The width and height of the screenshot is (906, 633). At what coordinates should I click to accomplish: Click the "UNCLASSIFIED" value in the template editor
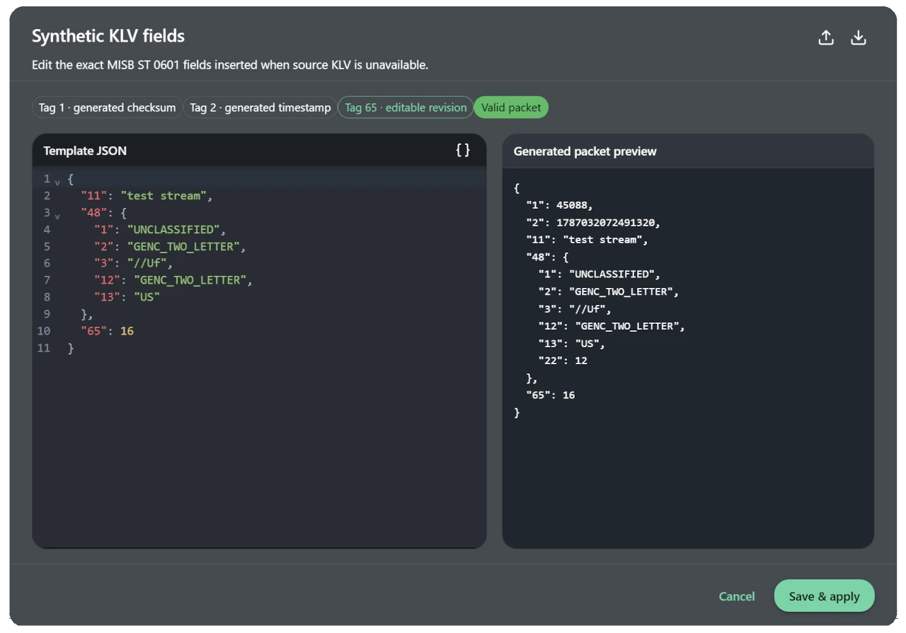[x=174, y=230]
